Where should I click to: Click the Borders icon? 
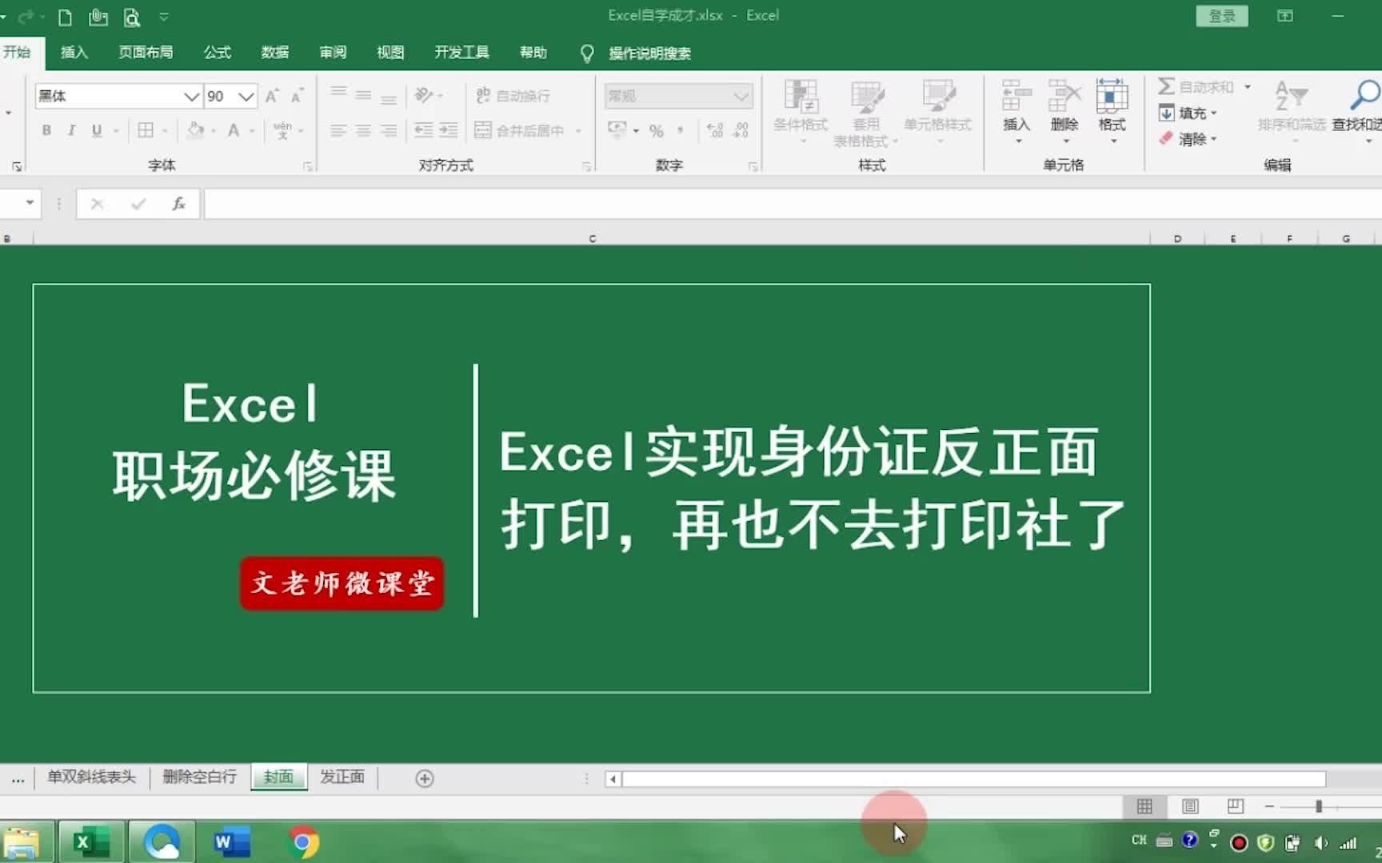pos(146,130)
